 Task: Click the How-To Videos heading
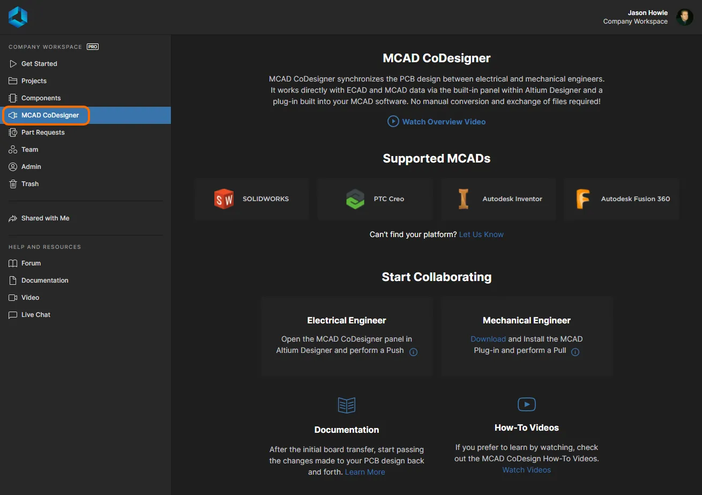tap(527, 427)
